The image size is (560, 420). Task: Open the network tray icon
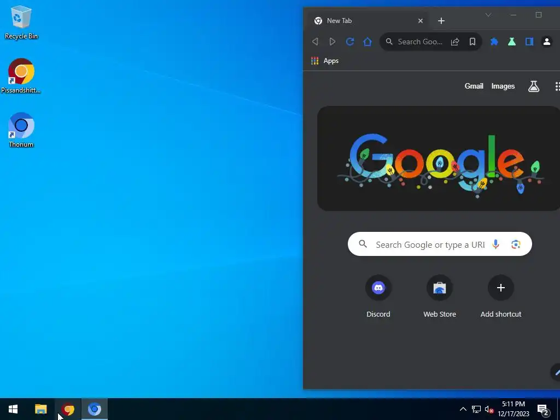click(x=476, y=409)
